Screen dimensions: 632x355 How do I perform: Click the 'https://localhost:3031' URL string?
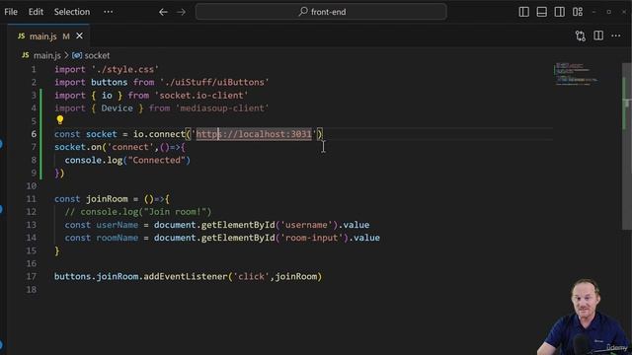[254, 134]
